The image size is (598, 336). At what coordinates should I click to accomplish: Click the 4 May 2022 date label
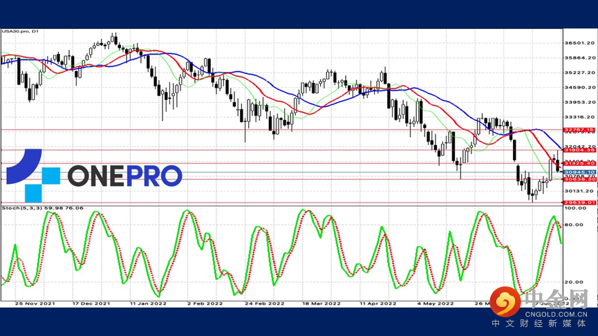click(436, 303)
